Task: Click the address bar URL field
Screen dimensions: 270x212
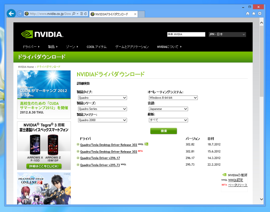Action: (50, 14)
